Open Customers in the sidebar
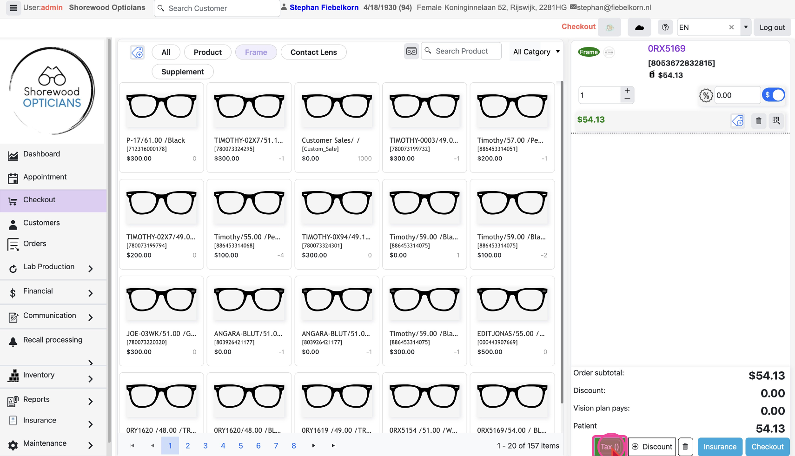 [x=41, y=223]
